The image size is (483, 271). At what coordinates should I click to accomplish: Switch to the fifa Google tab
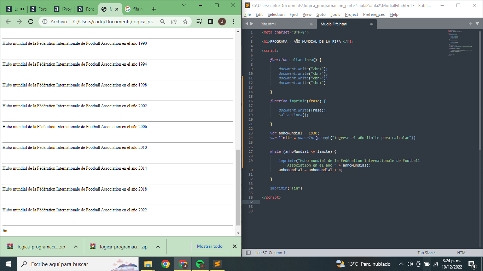[134, 9]
